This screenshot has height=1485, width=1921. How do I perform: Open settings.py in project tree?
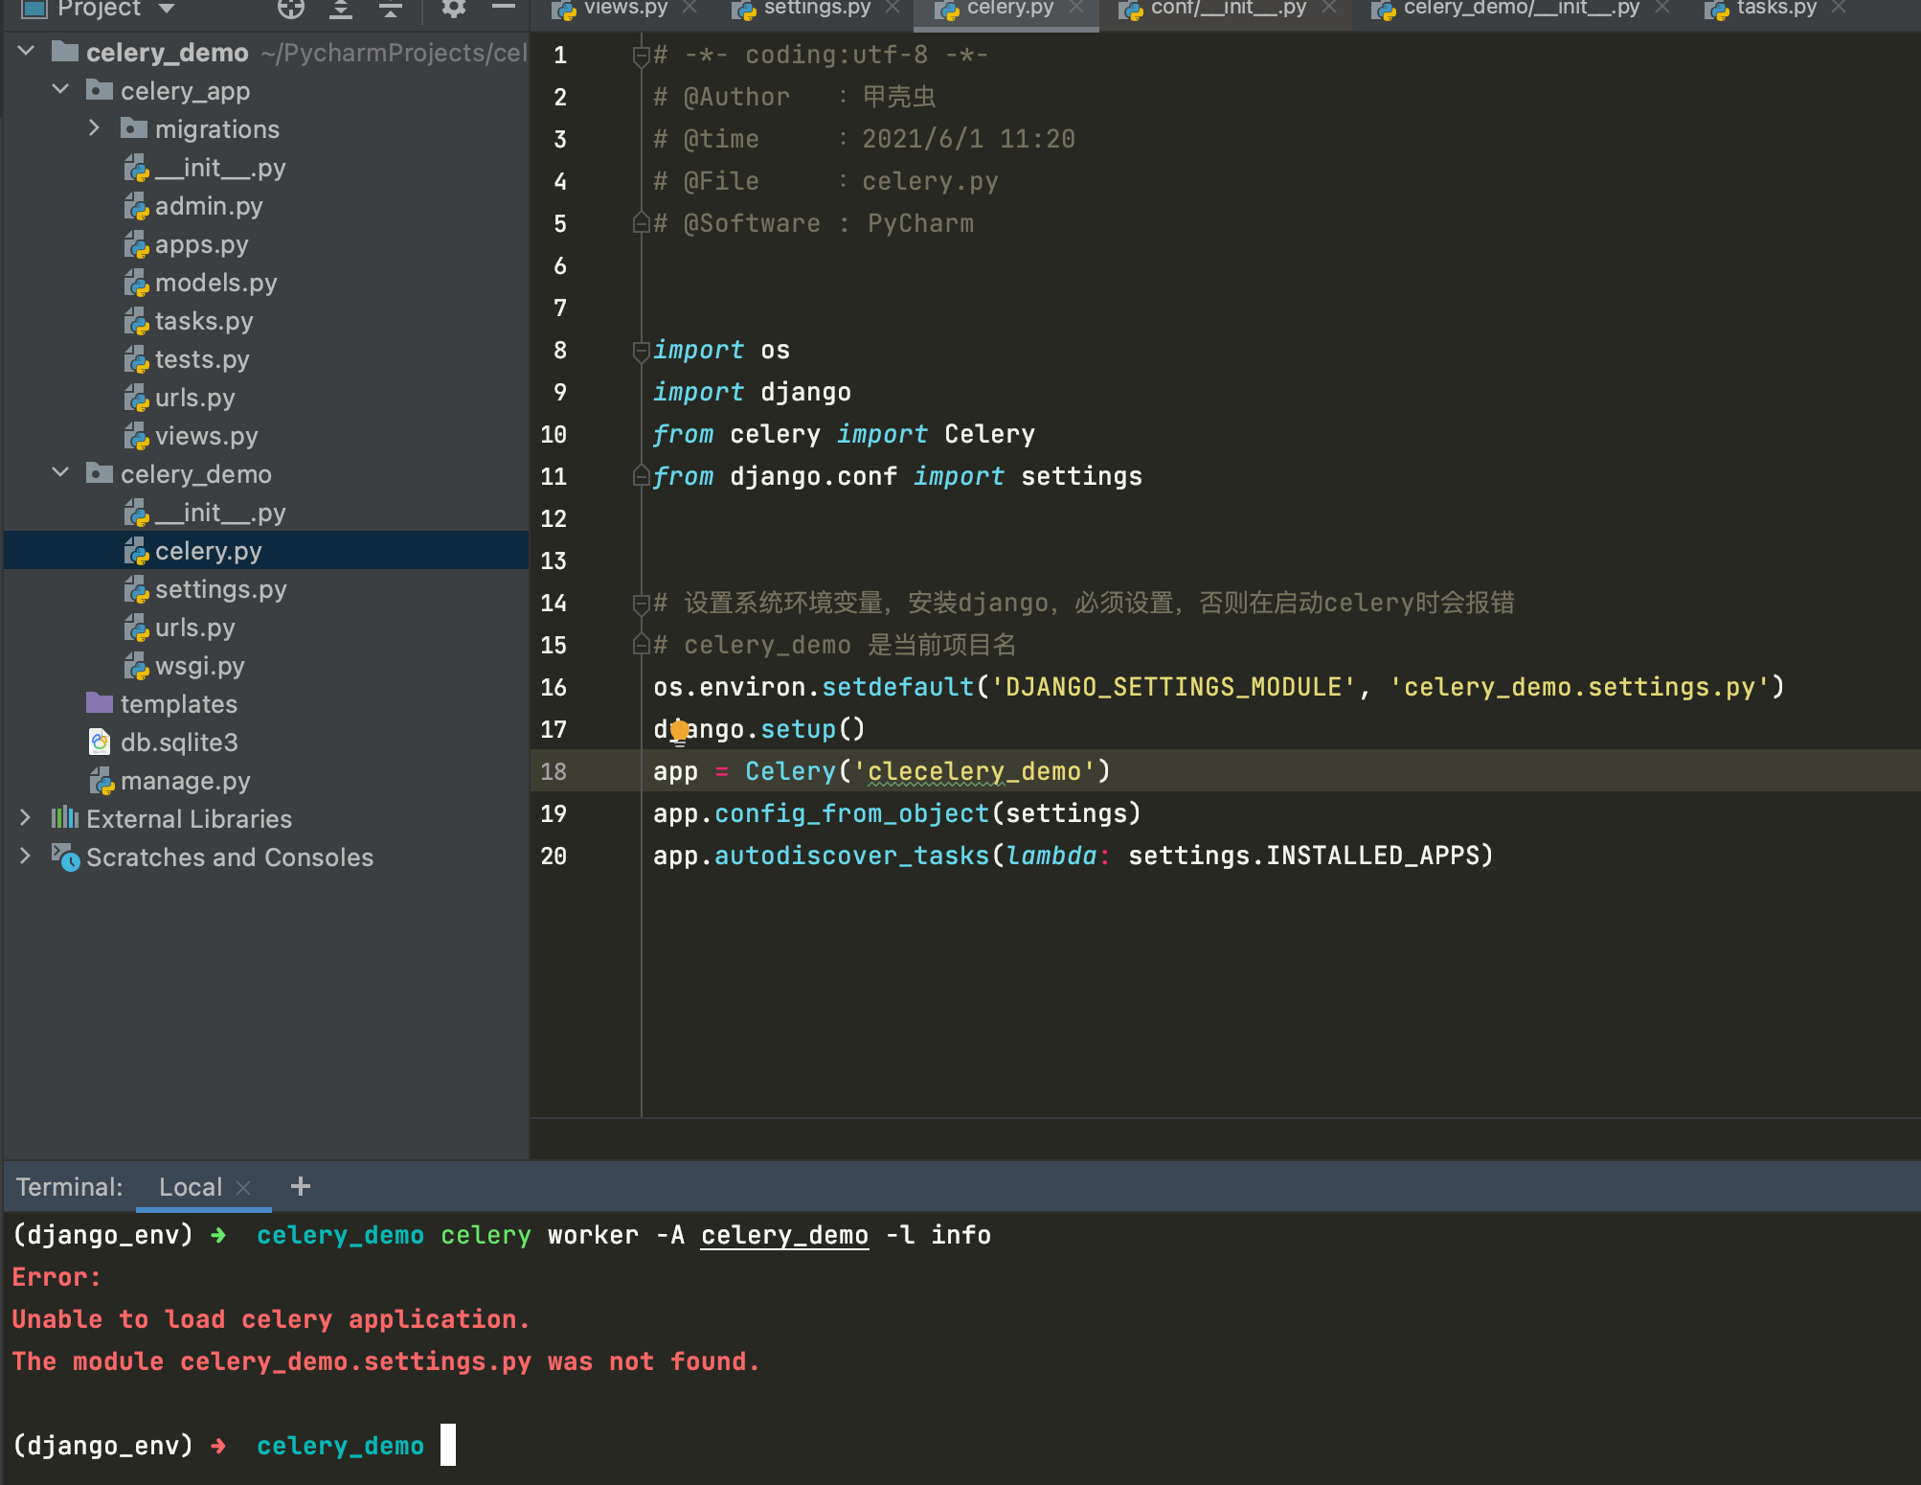click(220, 589)
